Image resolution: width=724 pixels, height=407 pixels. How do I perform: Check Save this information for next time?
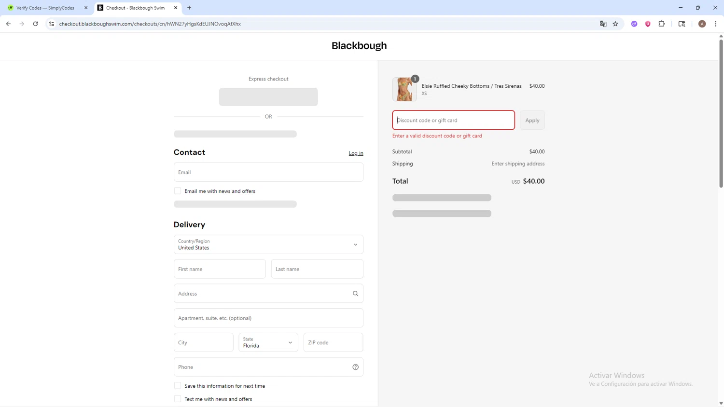(x=178, y=386)
